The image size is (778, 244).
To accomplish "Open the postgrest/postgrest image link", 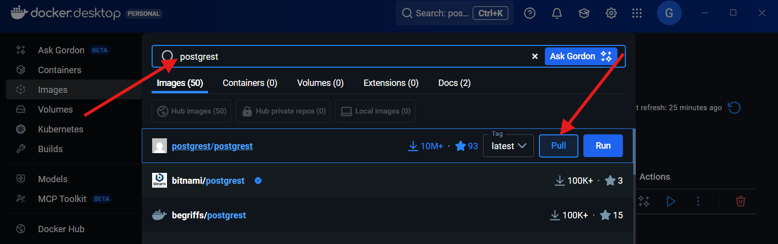I will [x=212, y=146].
